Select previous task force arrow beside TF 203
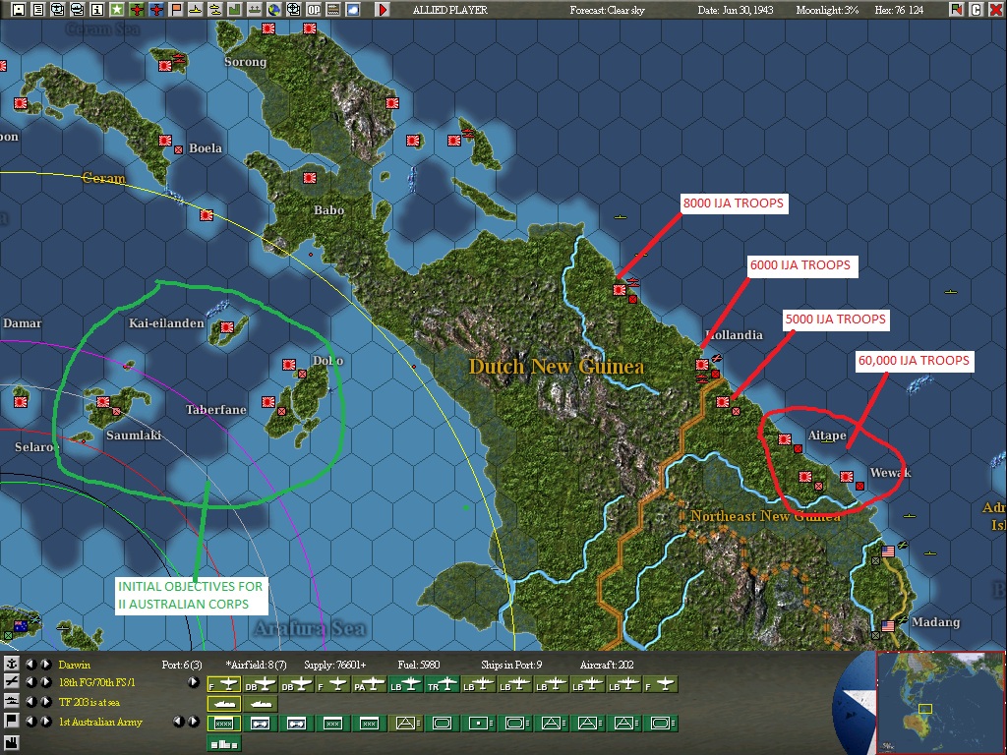Screen dimensions: 1007x755 coord(30,702)
